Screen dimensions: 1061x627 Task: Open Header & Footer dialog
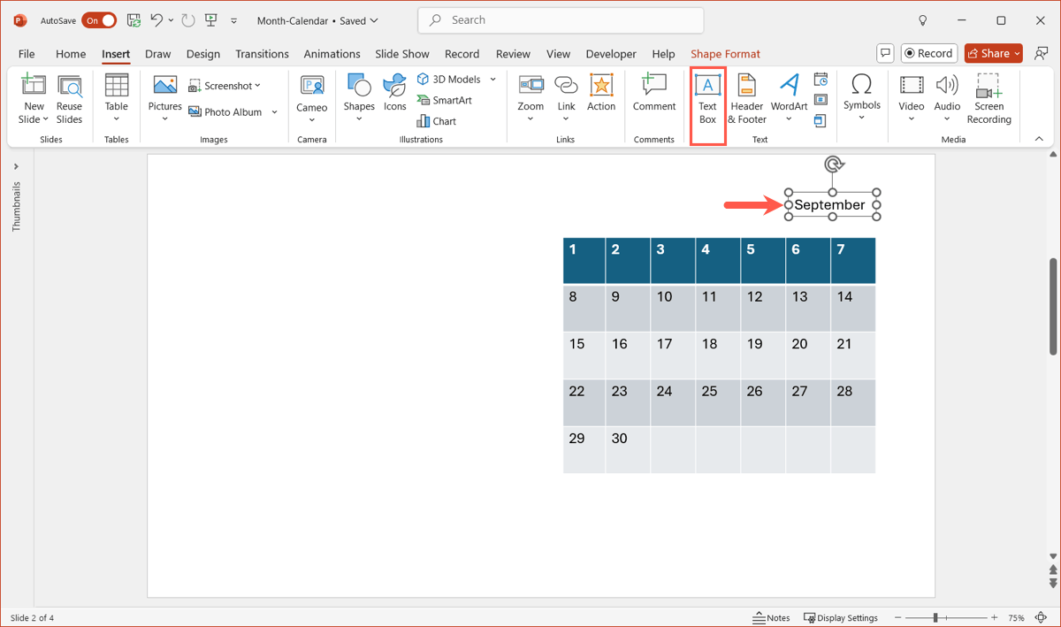(747, 99)
